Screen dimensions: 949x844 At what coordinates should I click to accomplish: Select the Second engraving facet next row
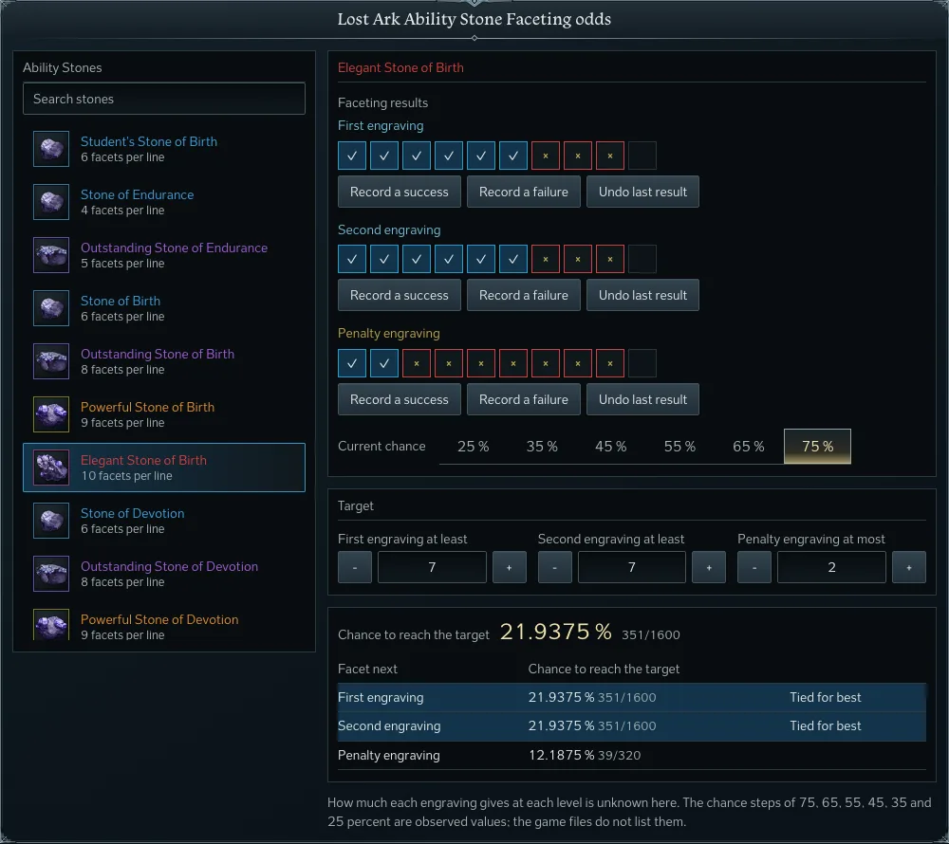(632, 726)
